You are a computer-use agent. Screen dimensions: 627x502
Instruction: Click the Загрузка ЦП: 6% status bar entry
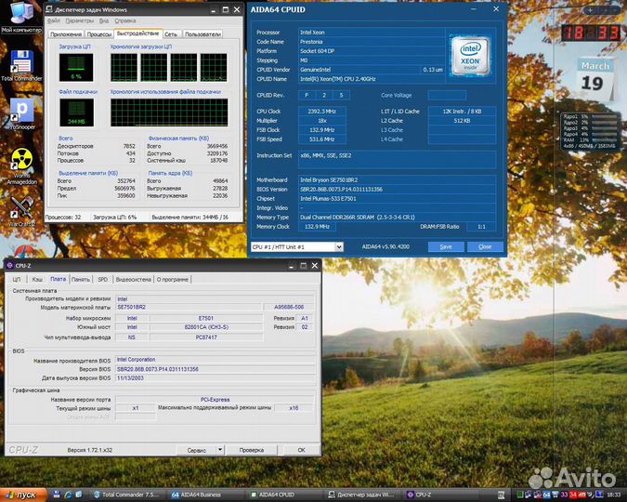click(x=115, y=217)
